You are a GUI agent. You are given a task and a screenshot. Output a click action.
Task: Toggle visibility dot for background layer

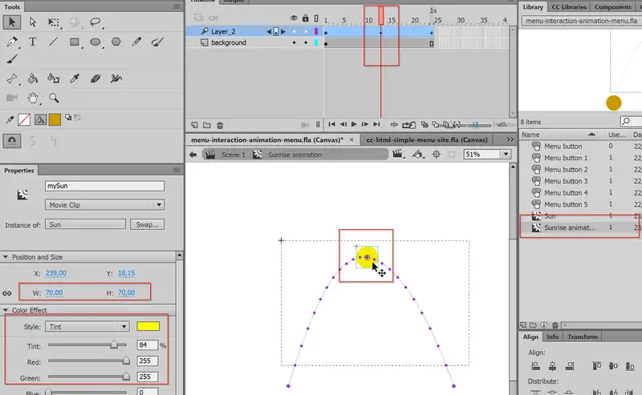pos(294,43)
